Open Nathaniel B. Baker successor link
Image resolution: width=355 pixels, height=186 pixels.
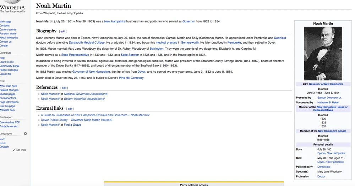(328, 102)
